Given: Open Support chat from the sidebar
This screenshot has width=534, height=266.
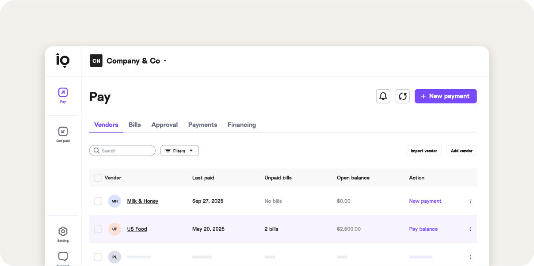Looking at the screenshot, I should 63,256.
